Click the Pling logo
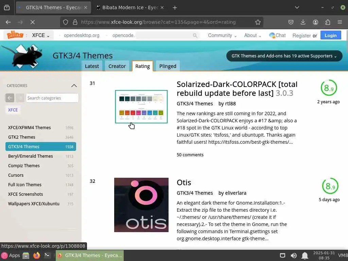This screenshot has width=348, height=261. coord(15,35)
